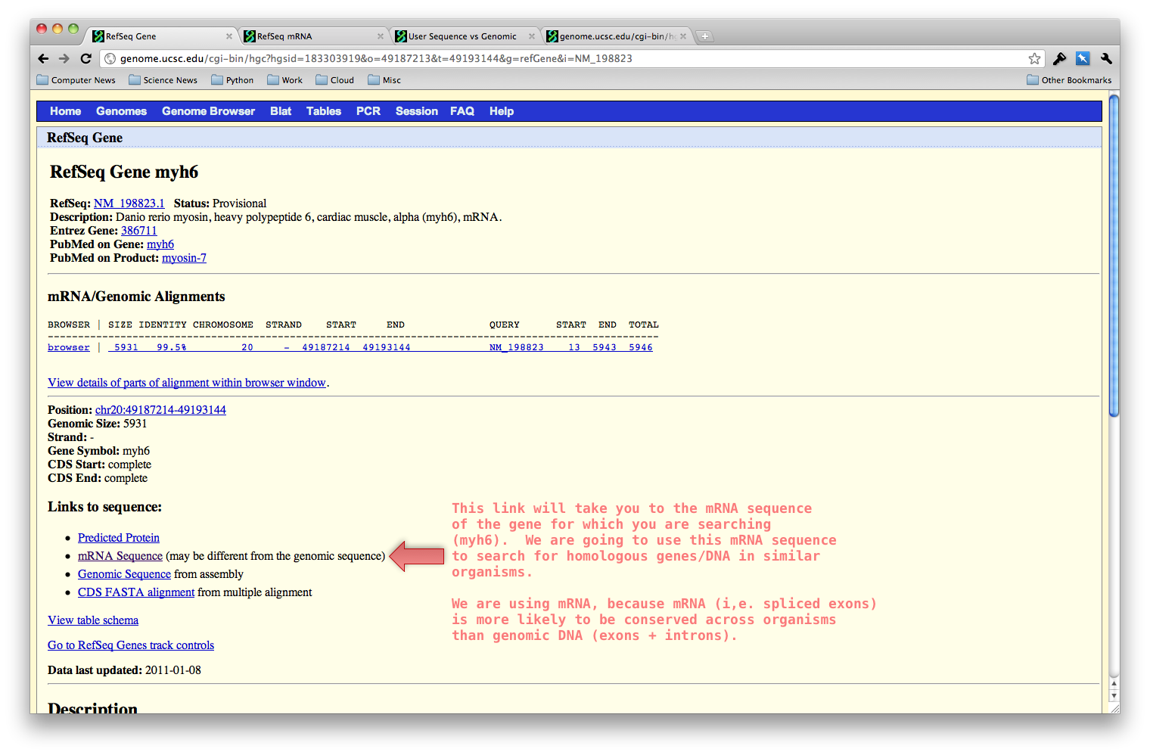Image resolution: width=1150 pixels, height=755 pixels.
Task: Click the alignment start value 49187214
Action: [x=326, y=347]
